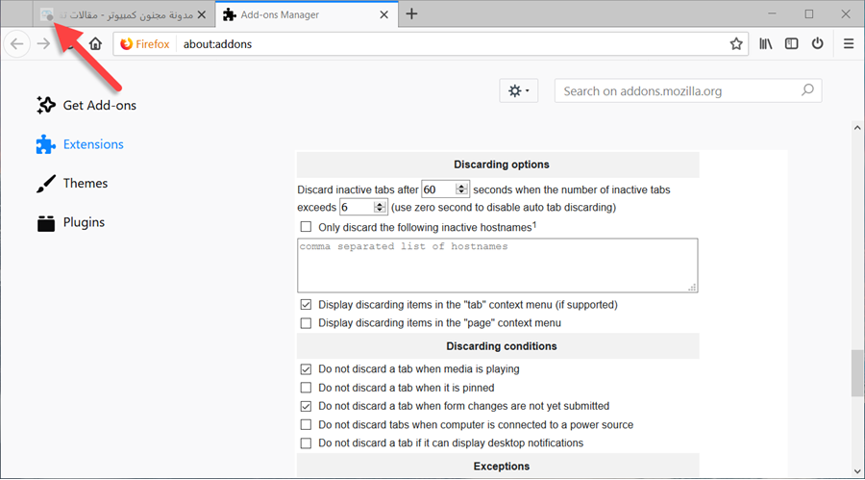Click the Firefox identity icon in address bar
This screenshot has width=865, height=480.
126,43
